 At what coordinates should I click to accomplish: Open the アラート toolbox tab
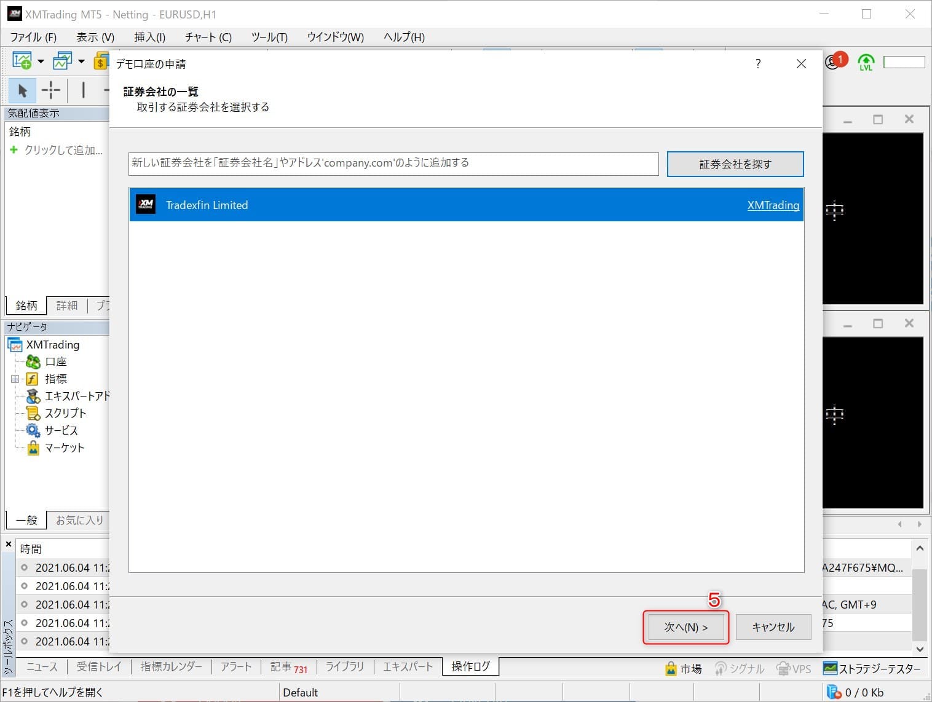pyautogui.click(x=236, y=667)
